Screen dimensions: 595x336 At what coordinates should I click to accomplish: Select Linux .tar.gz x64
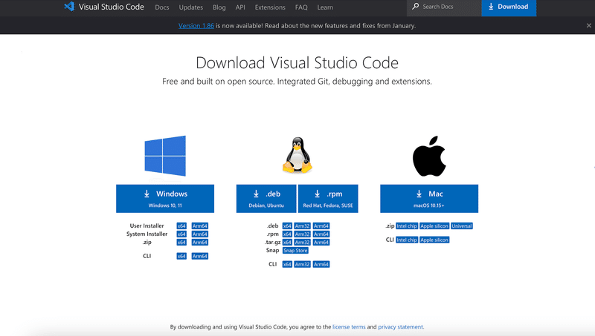point(287,242)
